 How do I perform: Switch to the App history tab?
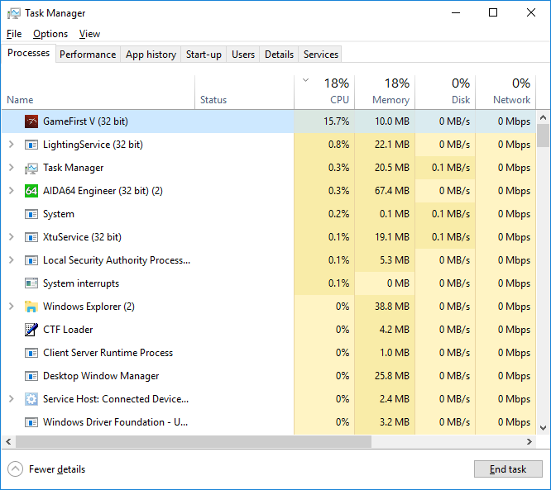click(x=151, y=55)
